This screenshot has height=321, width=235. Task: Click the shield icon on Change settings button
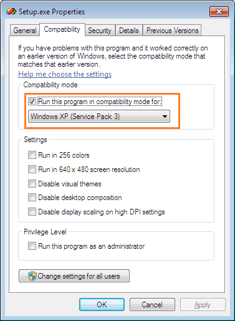tap(32, 276)
